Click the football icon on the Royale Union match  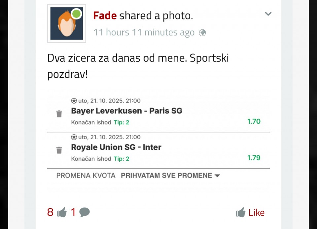coord(74,137)
